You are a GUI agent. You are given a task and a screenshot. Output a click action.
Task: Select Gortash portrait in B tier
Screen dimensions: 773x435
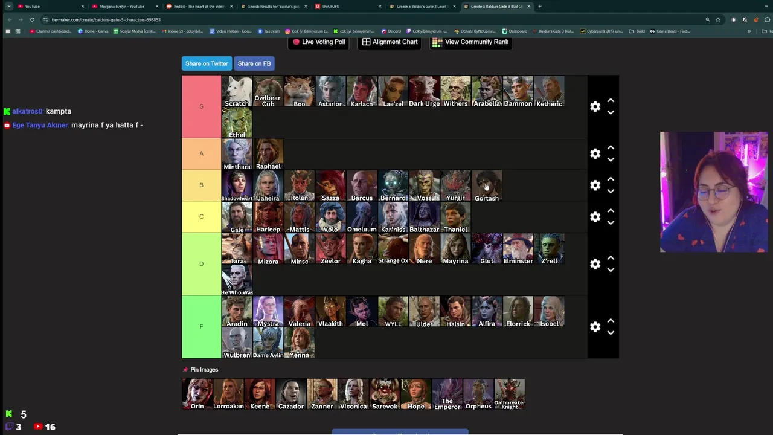tap(487, 185)
